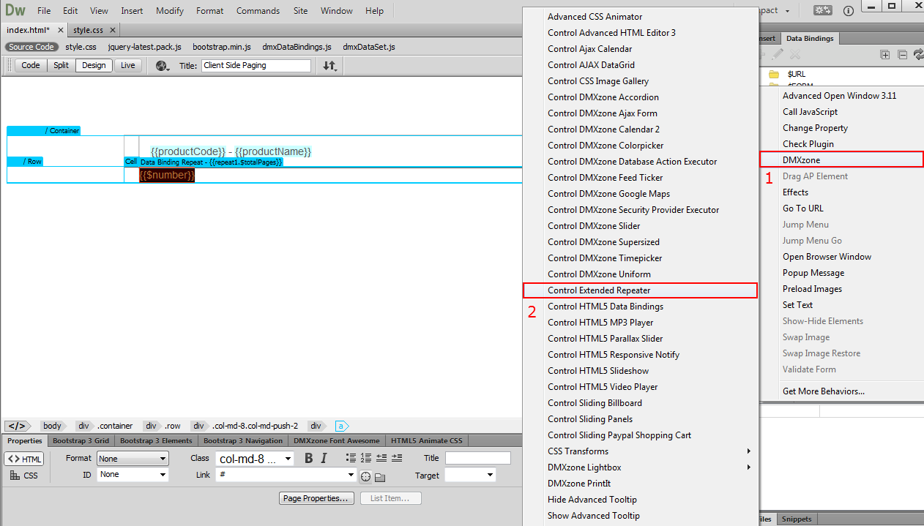Screen dimensions: 924x526
Task: Open related file dmxDataSet.js
Action: click(x=369, y=47)
